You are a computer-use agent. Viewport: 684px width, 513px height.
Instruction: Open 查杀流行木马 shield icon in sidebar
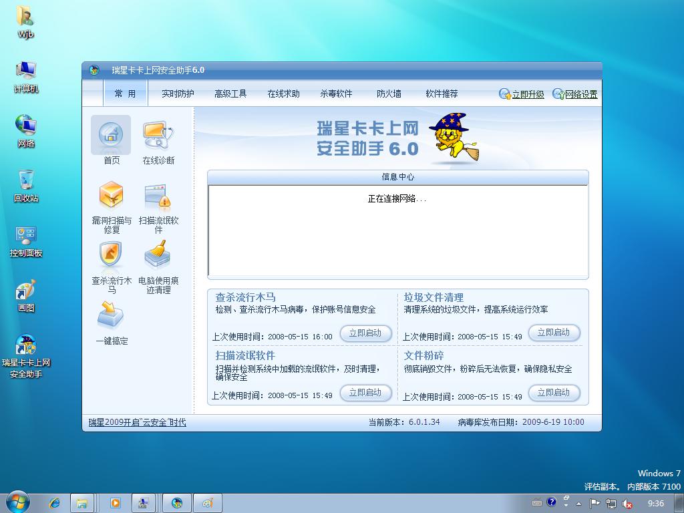tap(111, 254)
